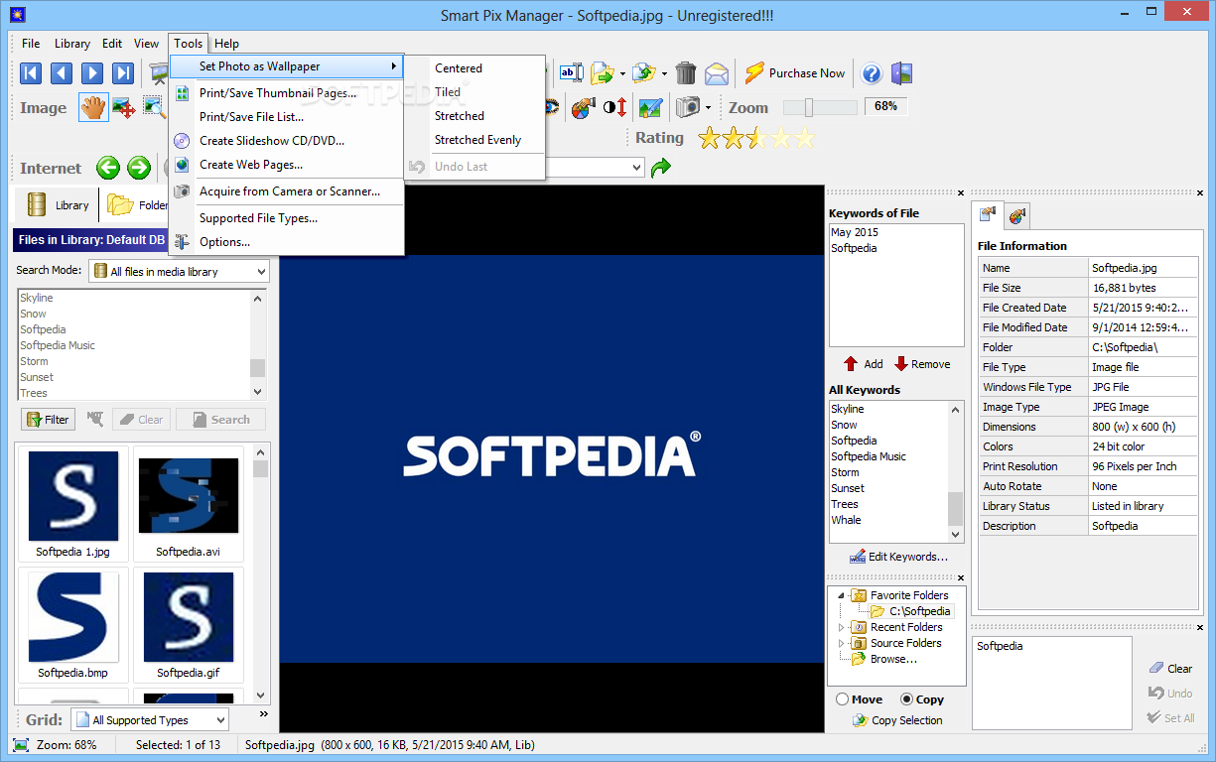Click the copy-to-folder icon
Viewport: 1216px width, 762px height.
click(x=644, y=72)
